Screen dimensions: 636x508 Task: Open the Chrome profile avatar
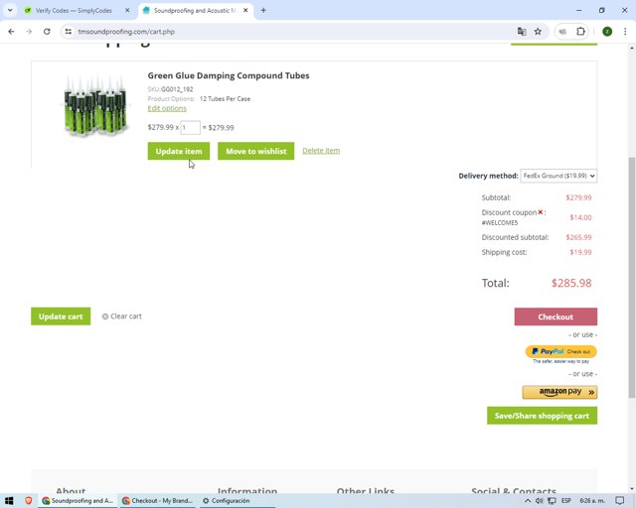(607, 32)
